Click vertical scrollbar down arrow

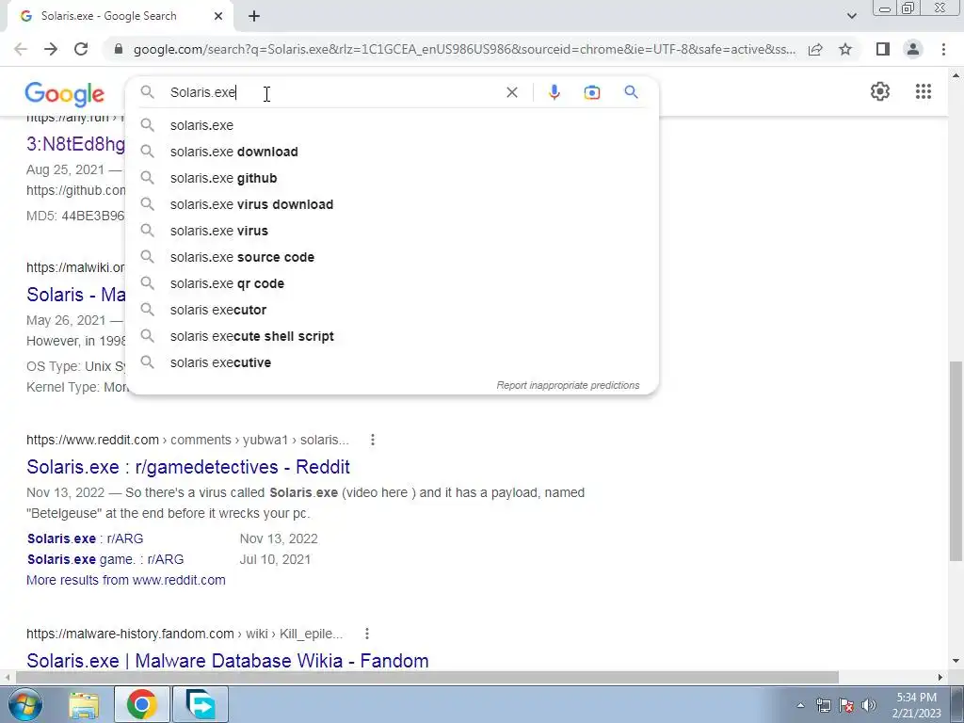[x=956, y=661]
